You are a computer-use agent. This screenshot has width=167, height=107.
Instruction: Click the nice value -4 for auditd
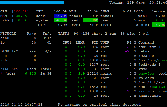(x=129, y=87)
